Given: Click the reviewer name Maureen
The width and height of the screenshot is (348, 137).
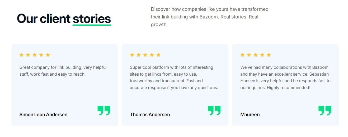Looking at the screenshot, I should [x=250, y=115].
